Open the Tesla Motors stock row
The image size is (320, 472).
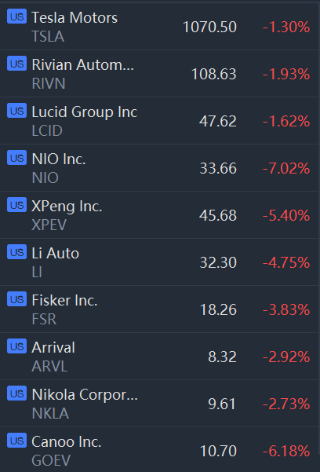pos(160,27)
